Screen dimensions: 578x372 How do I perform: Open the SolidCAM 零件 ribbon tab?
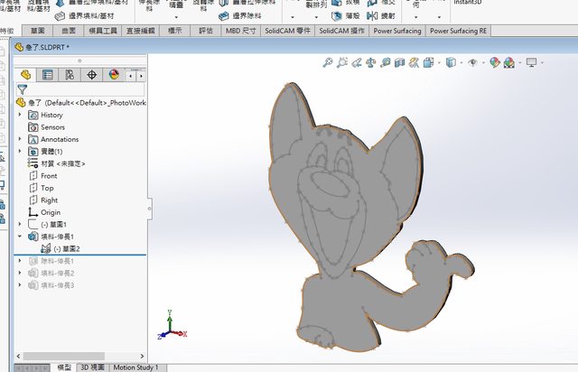pos(291,31)
